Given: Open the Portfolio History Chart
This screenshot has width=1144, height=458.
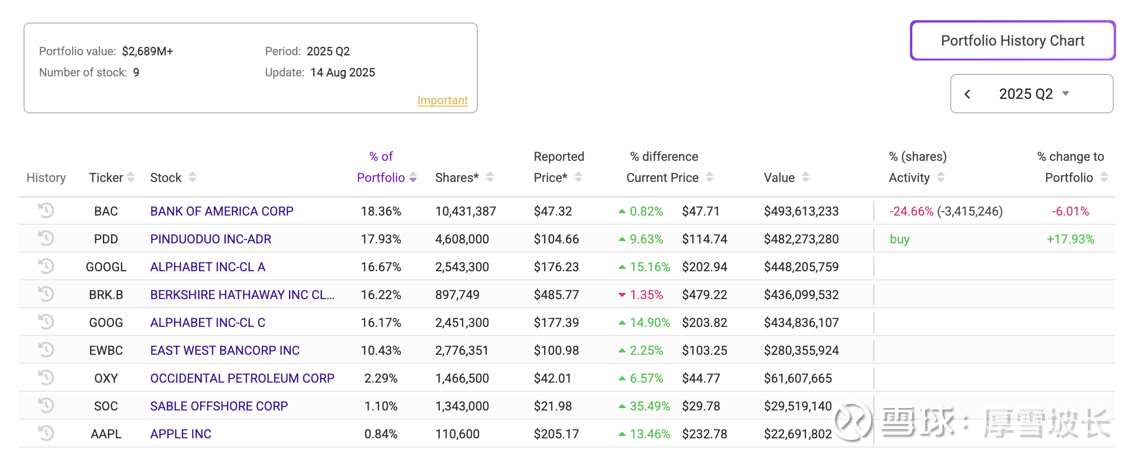Looking at the screenshot, I should coord(1013,40).
